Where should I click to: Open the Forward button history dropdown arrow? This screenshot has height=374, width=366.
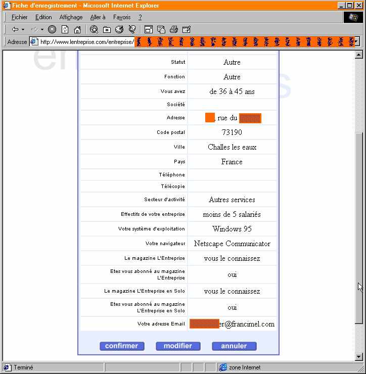pyautogui.click(x=42, y=30)
